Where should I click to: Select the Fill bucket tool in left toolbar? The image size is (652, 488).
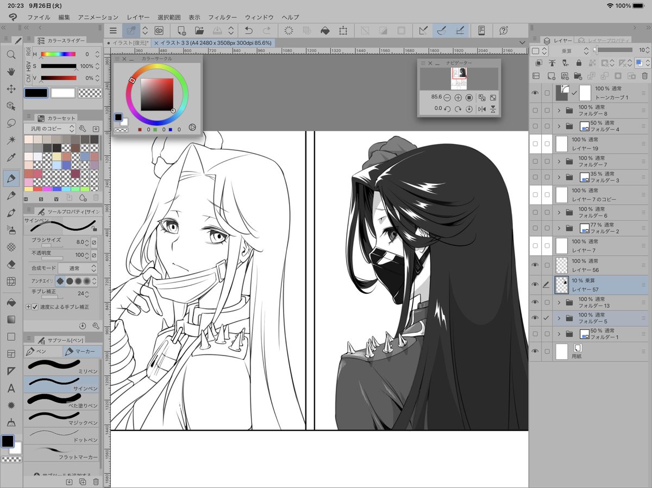pyautogui.click(x=11, y=301)
